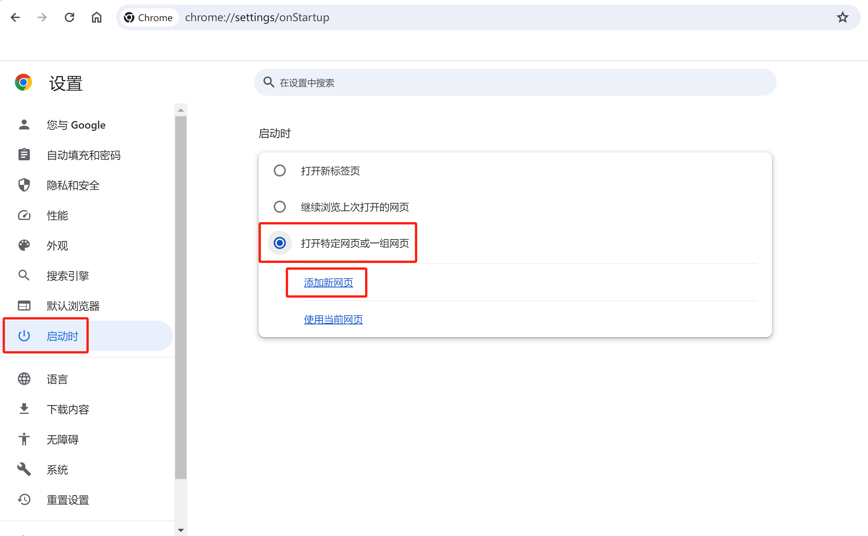
Task: Bookmark this page with star icon
Action: 842,17
